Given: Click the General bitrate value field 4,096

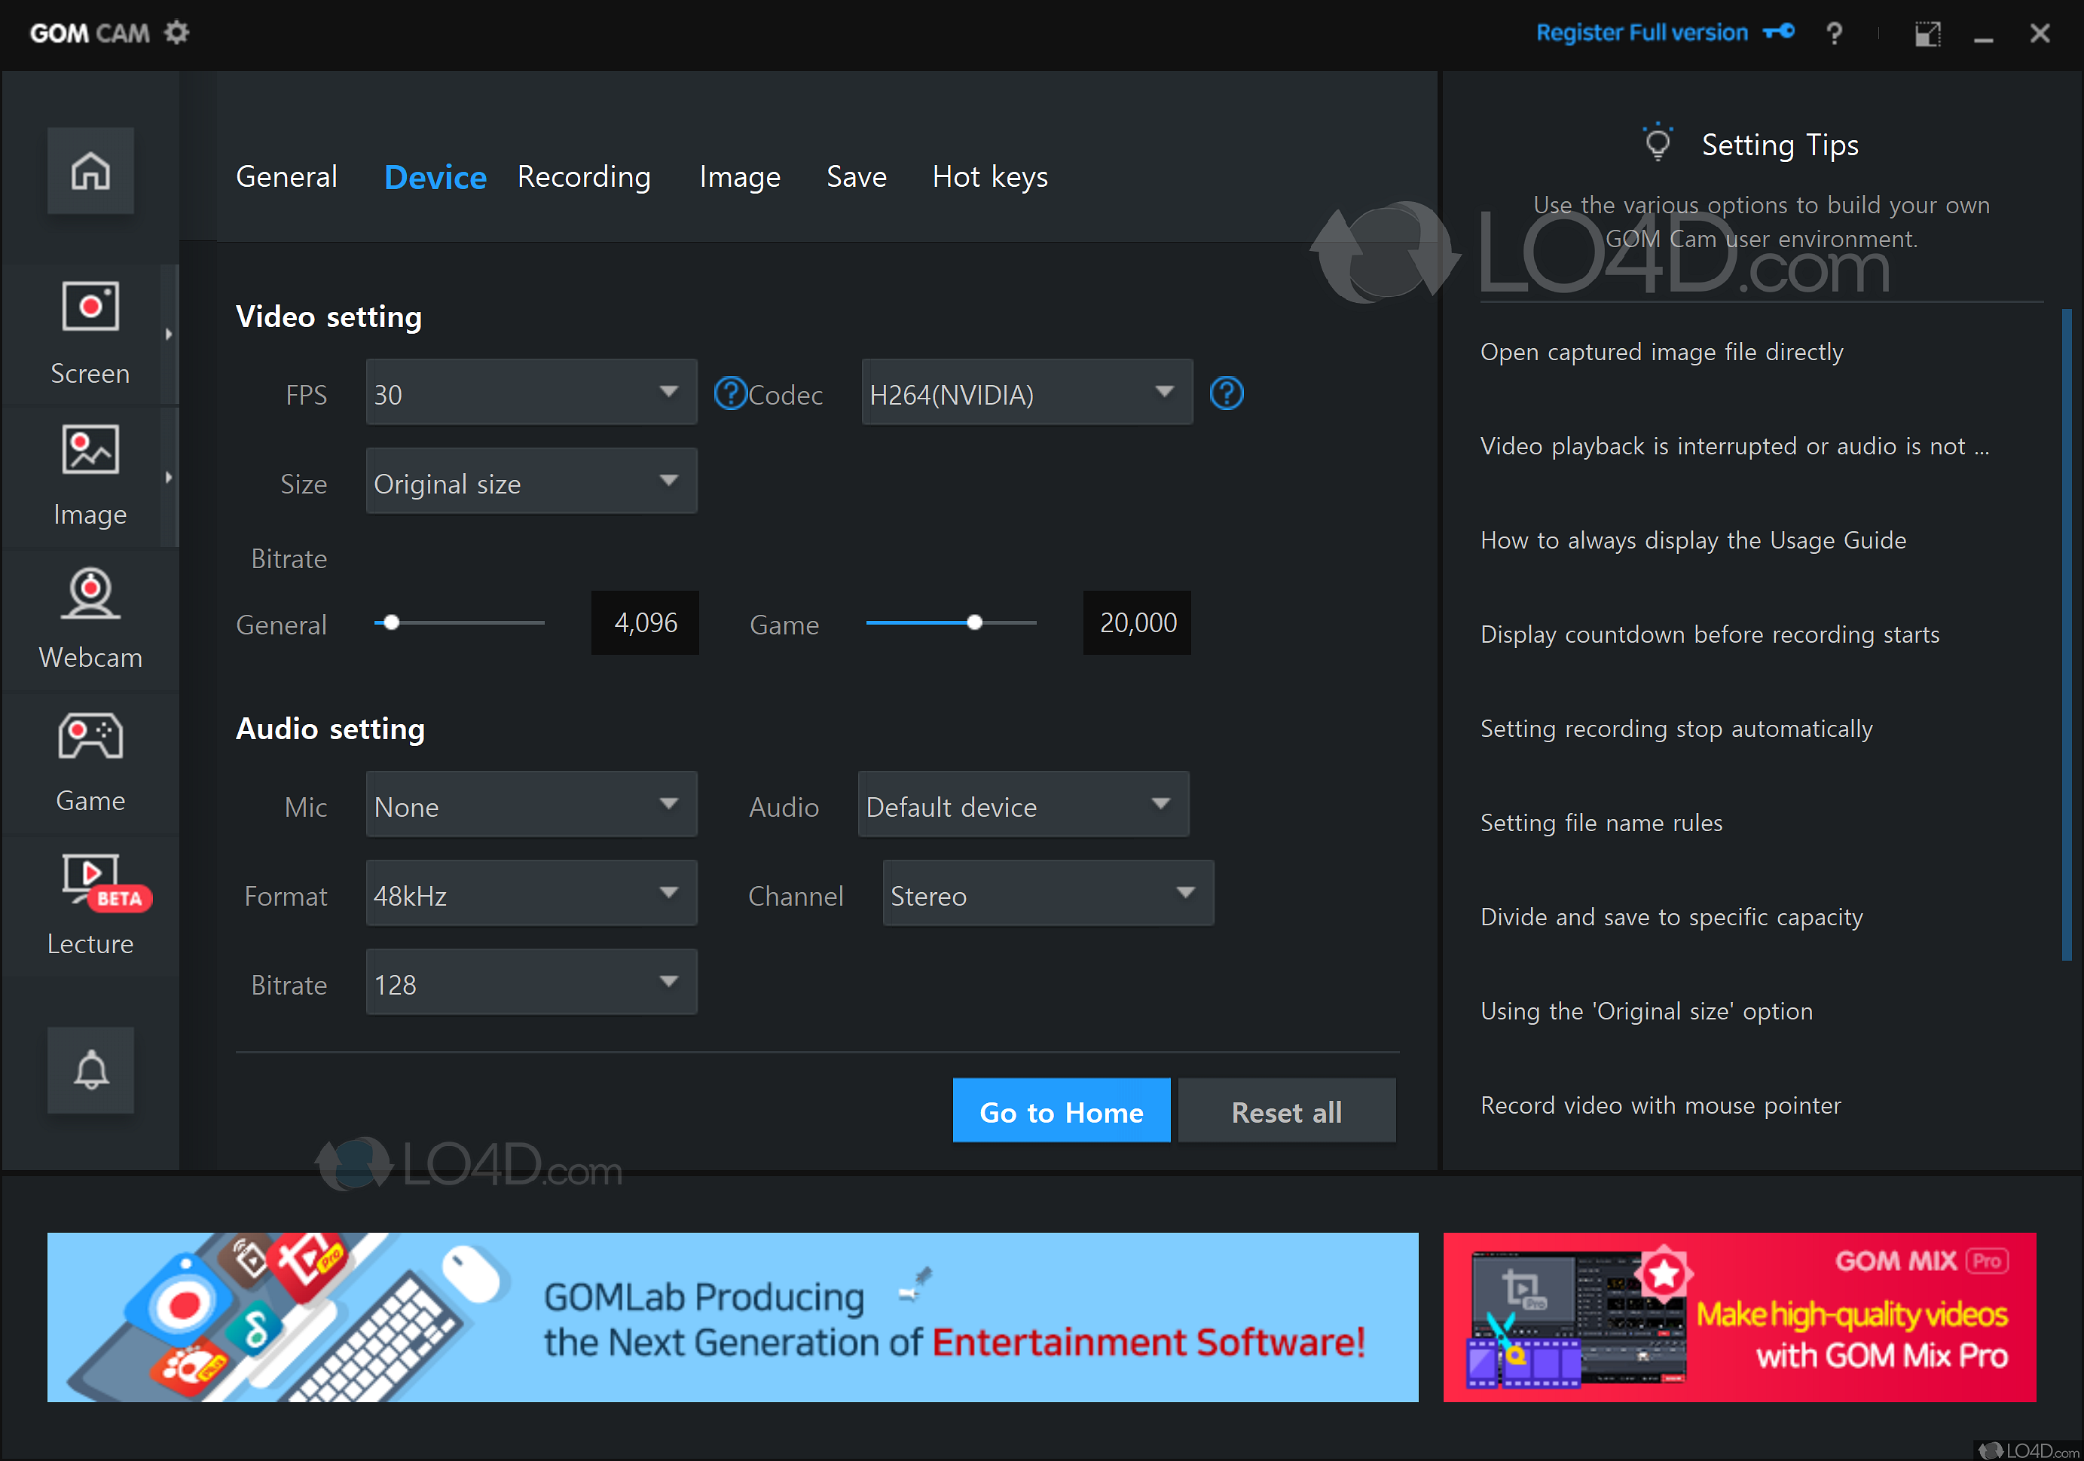Looking at the screenshot, I should pos(646,622).
